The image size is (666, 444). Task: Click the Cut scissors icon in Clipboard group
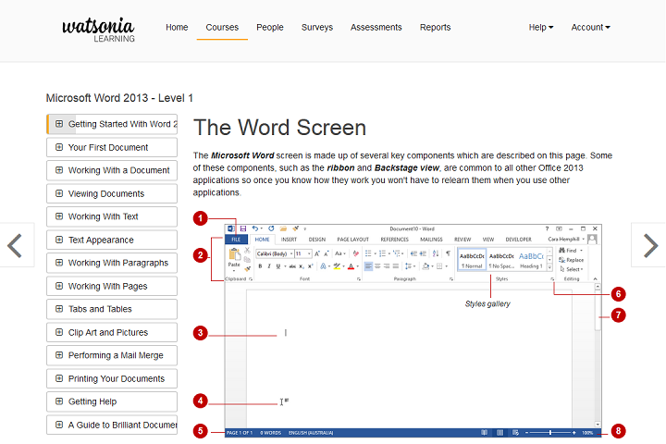[247, 251]
